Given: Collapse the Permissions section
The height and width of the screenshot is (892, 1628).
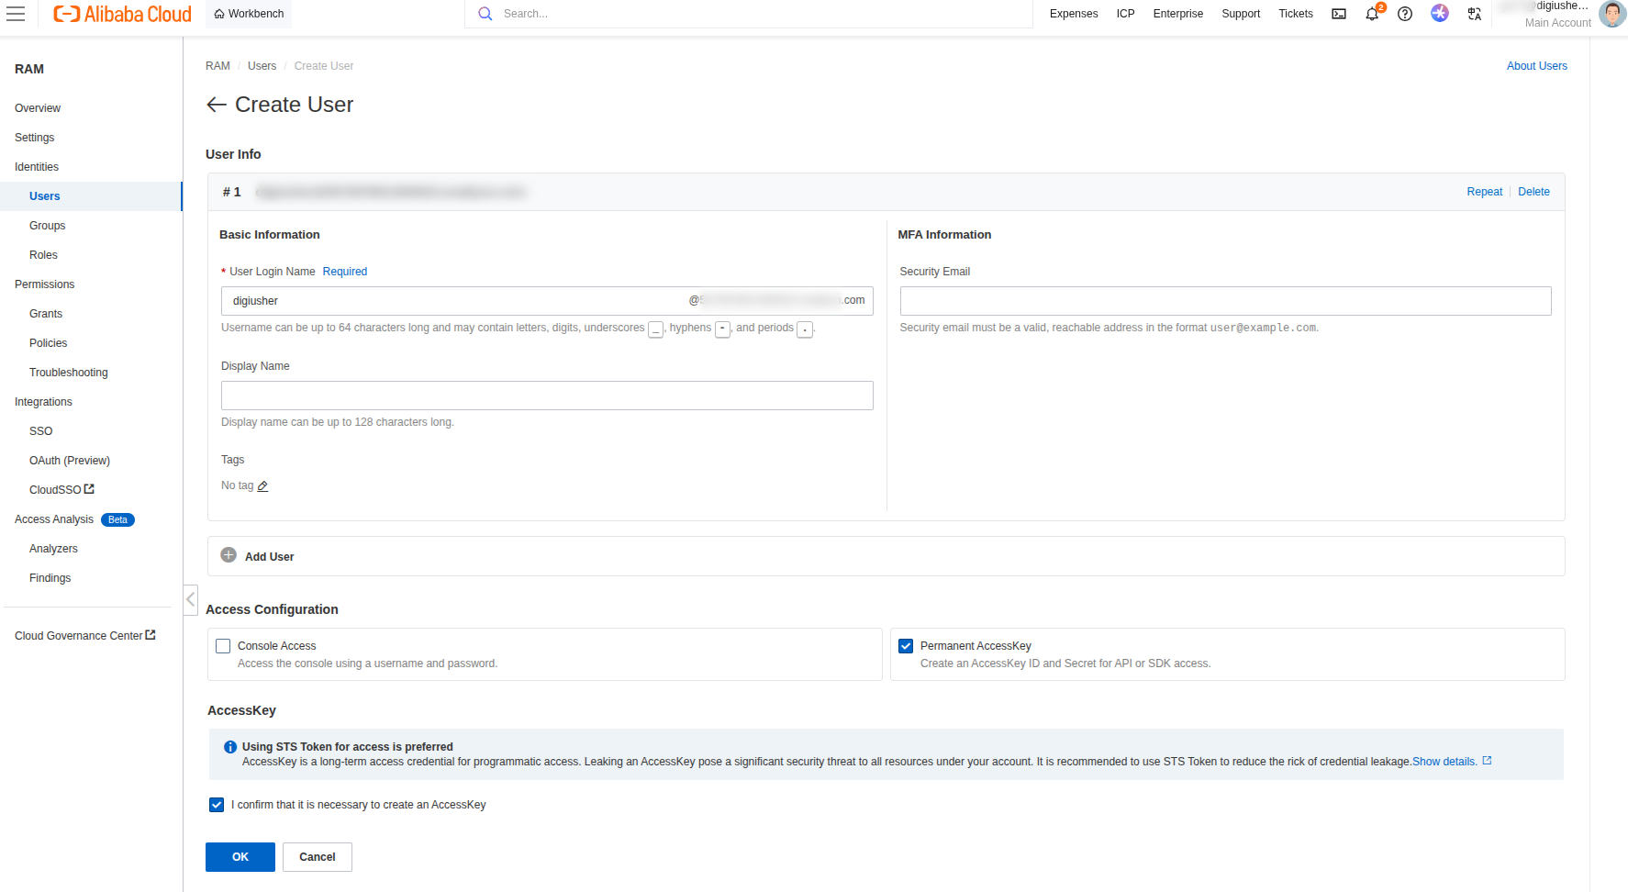Looking at the screenshot, I should pos(45,284).
